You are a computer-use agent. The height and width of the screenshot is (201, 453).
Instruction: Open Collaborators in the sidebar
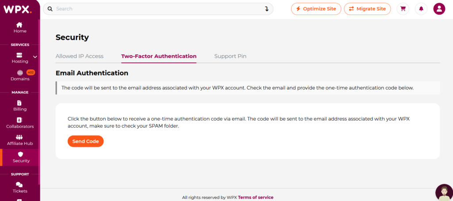point(19,123)
